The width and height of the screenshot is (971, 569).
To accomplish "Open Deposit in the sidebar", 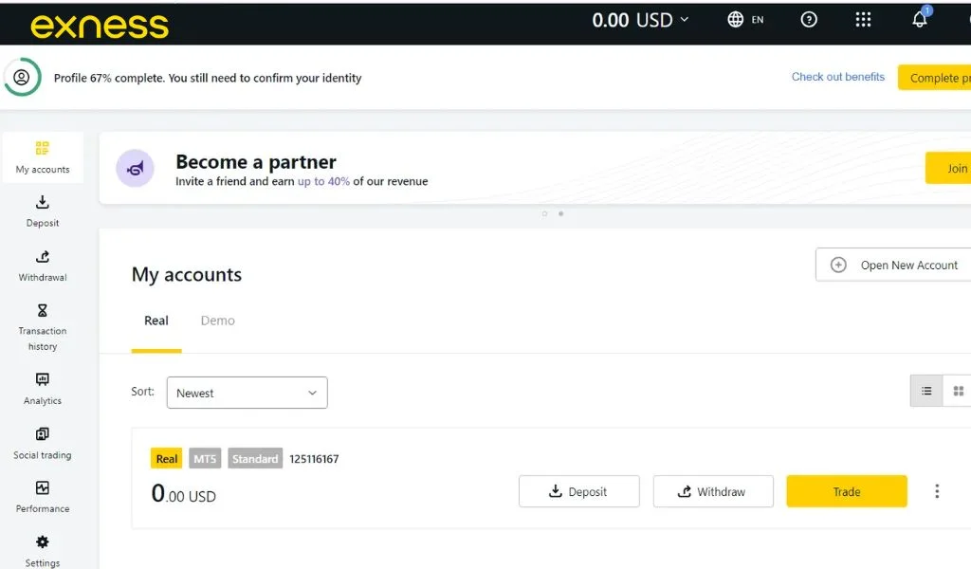I will pyautogui.click(x=43, y=211).
